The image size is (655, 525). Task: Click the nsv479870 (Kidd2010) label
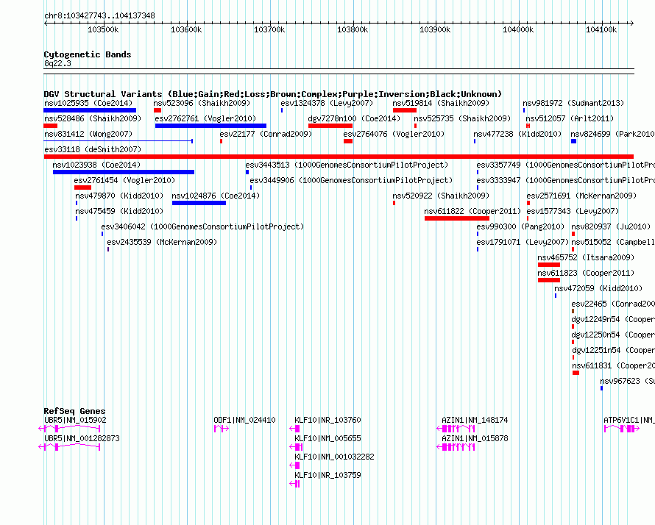pyautogui.click(x=119, y=196)
